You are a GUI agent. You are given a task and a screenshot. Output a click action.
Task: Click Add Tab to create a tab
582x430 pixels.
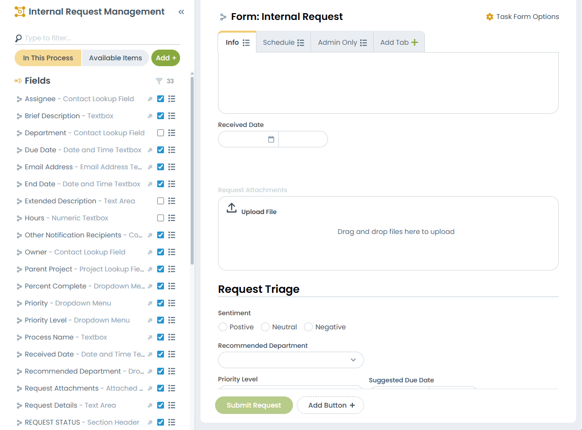pos(399,42)
